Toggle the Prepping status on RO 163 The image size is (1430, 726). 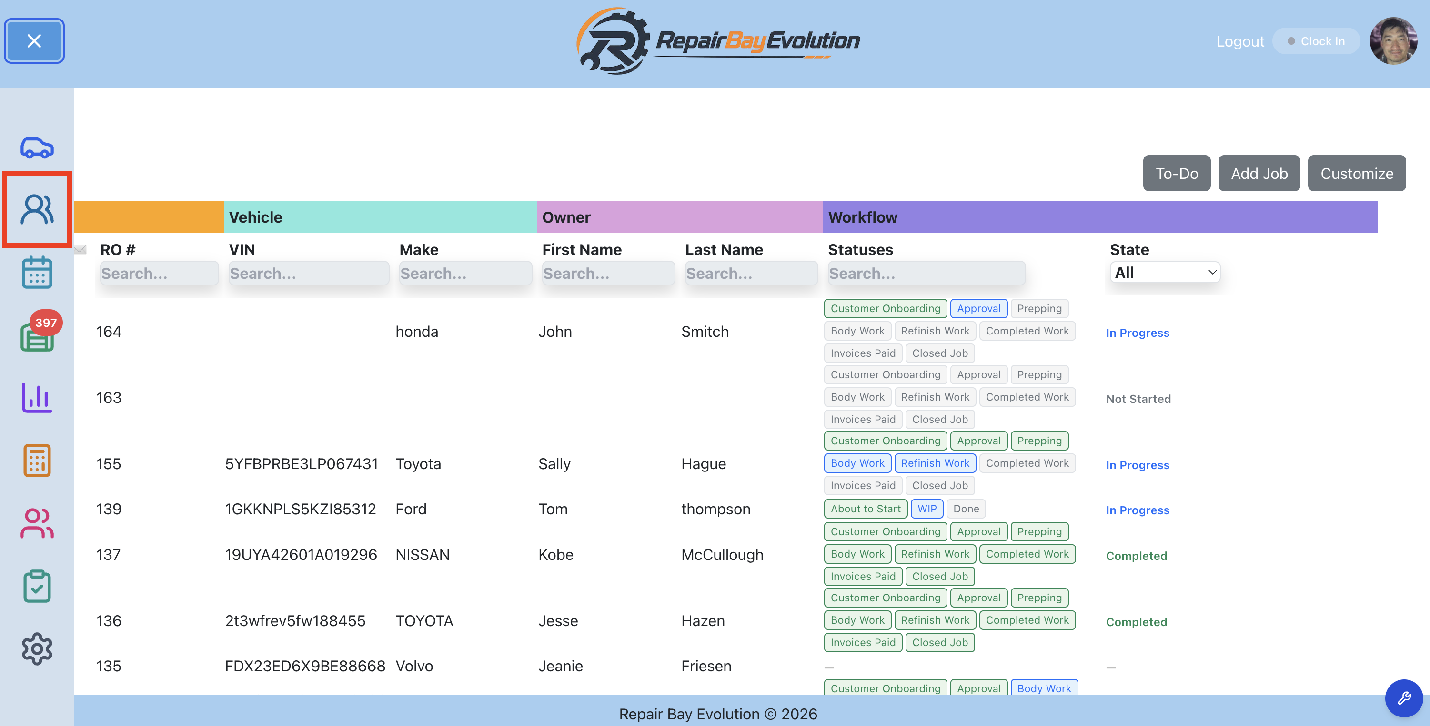point(1039,374)
